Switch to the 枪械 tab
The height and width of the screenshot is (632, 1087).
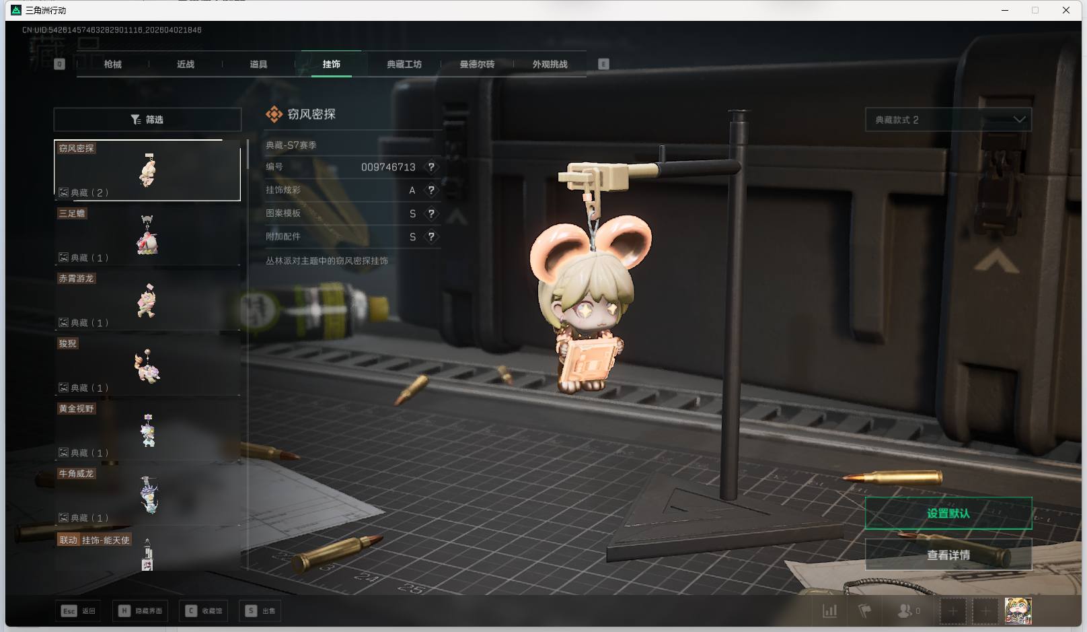[x=113, y=65]
